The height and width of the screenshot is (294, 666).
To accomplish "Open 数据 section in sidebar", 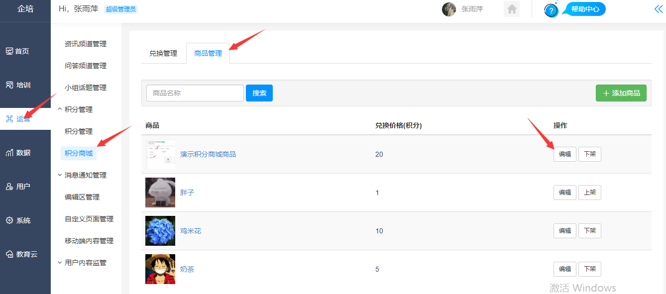I will pyautogui.click(x=18, y=153).
